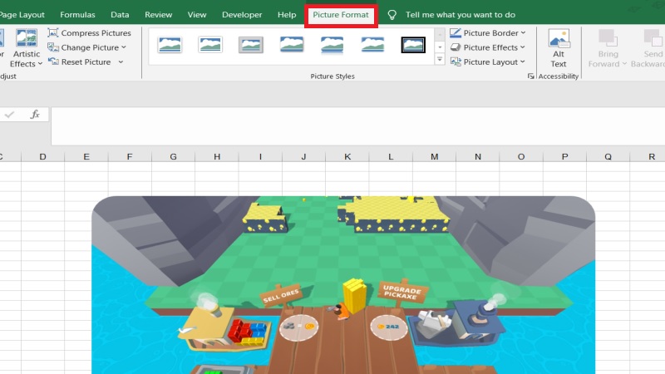This screenshot has height=374, width=665.
Task: Expand the Reset Picture dropdown arrow
Action: [121, 62]
